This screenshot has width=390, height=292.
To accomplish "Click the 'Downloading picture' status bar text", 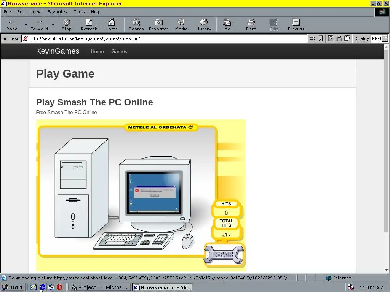I will coord(150,278).
